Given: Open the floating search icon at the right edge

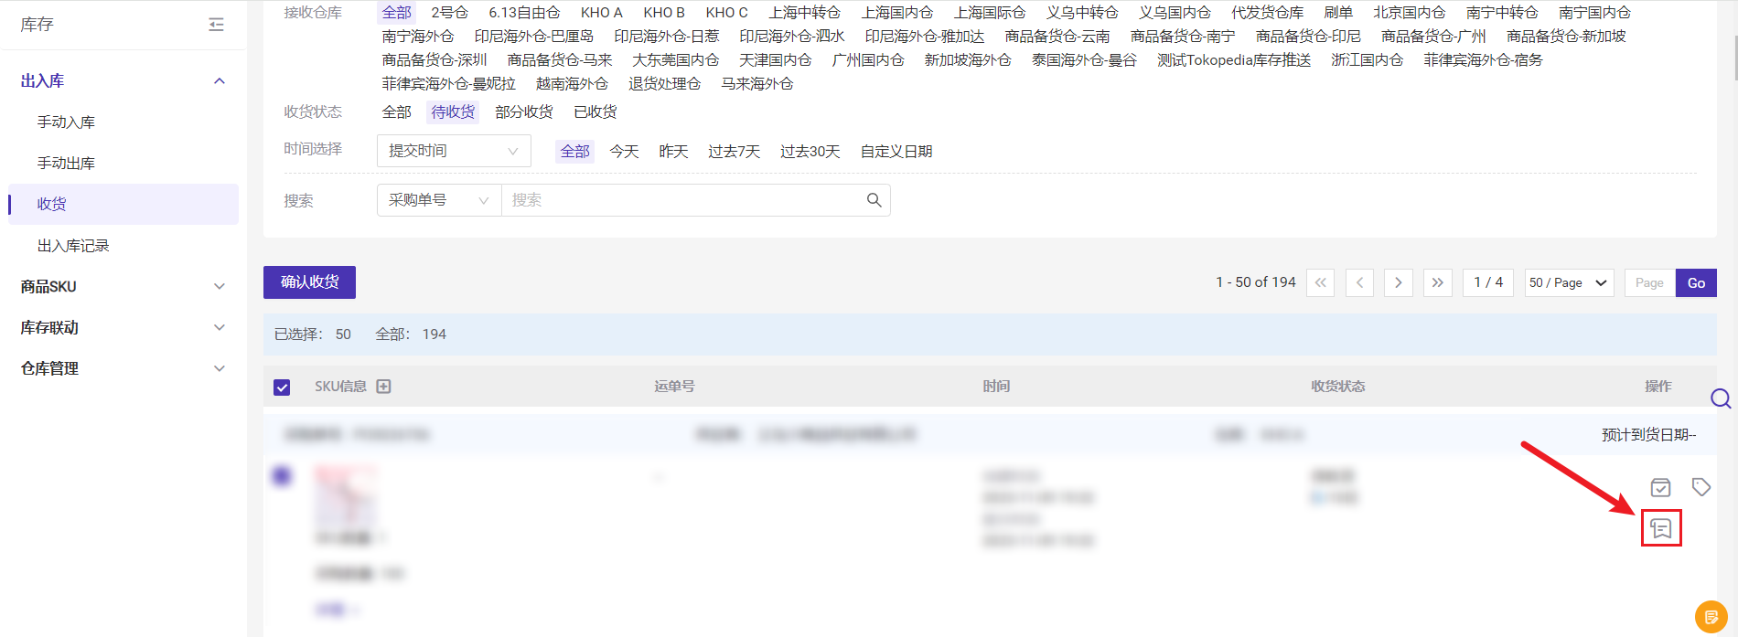Looking at the screenshot, I should click(x=1721, y=398).
